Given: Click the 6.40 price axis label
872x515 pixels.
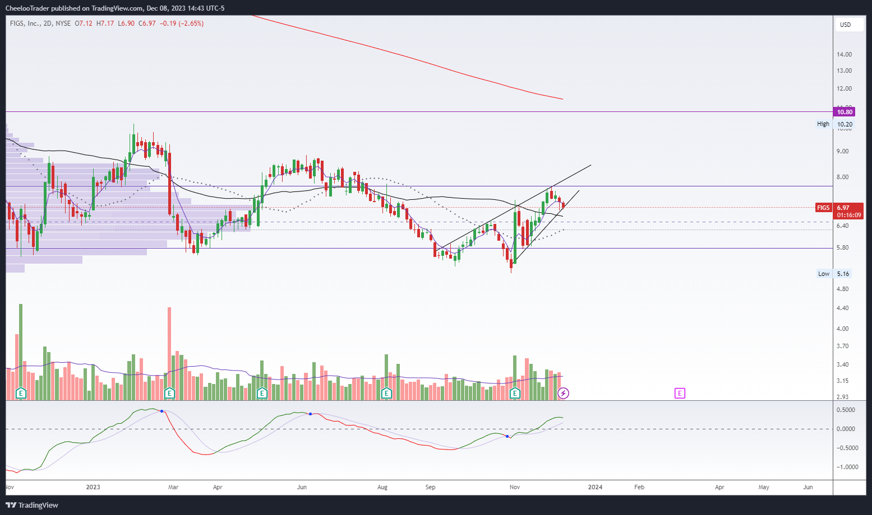Looking at the screenshot, I should click(x=842, y=226).
